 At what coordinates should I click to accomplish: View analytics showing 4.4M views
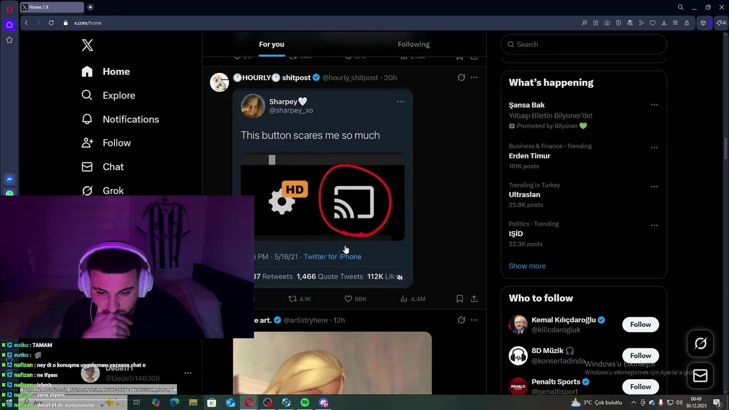413,299
